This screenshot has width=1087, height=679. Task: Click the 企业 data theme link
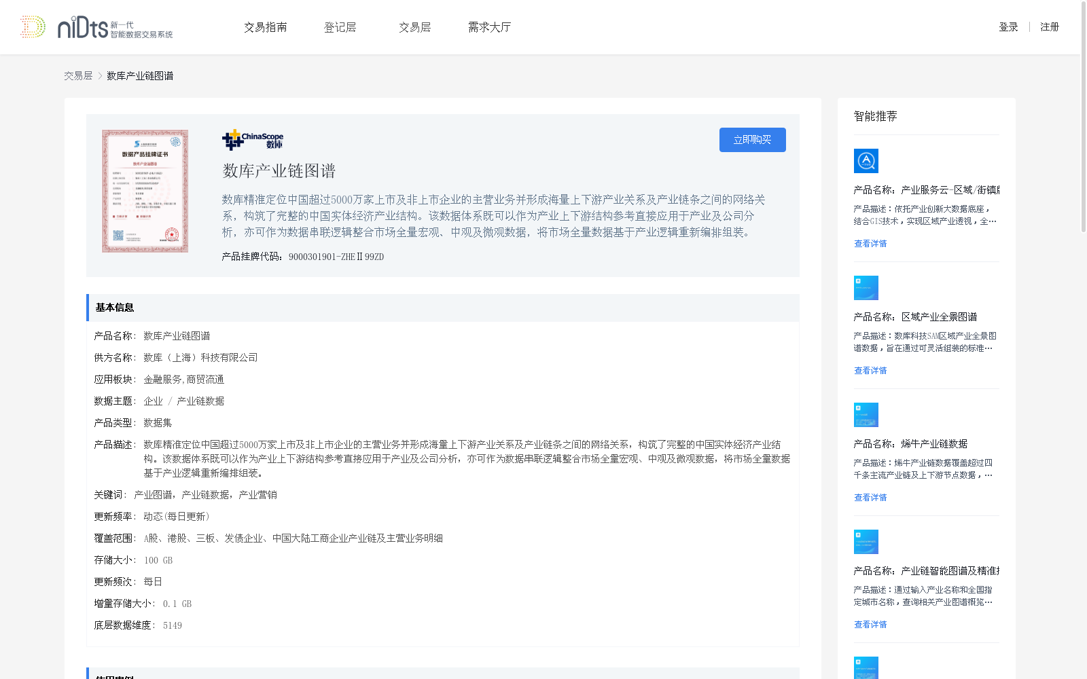(154, 401)
